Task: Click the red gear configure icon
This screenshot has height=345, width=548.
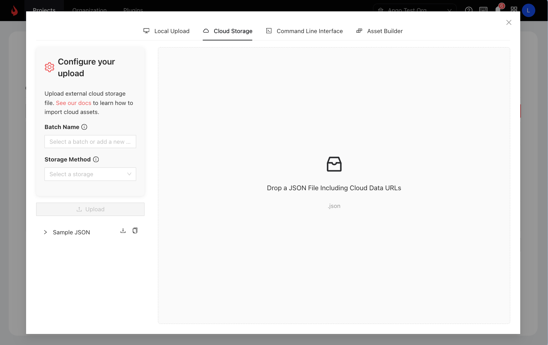Action: (50, 67)
